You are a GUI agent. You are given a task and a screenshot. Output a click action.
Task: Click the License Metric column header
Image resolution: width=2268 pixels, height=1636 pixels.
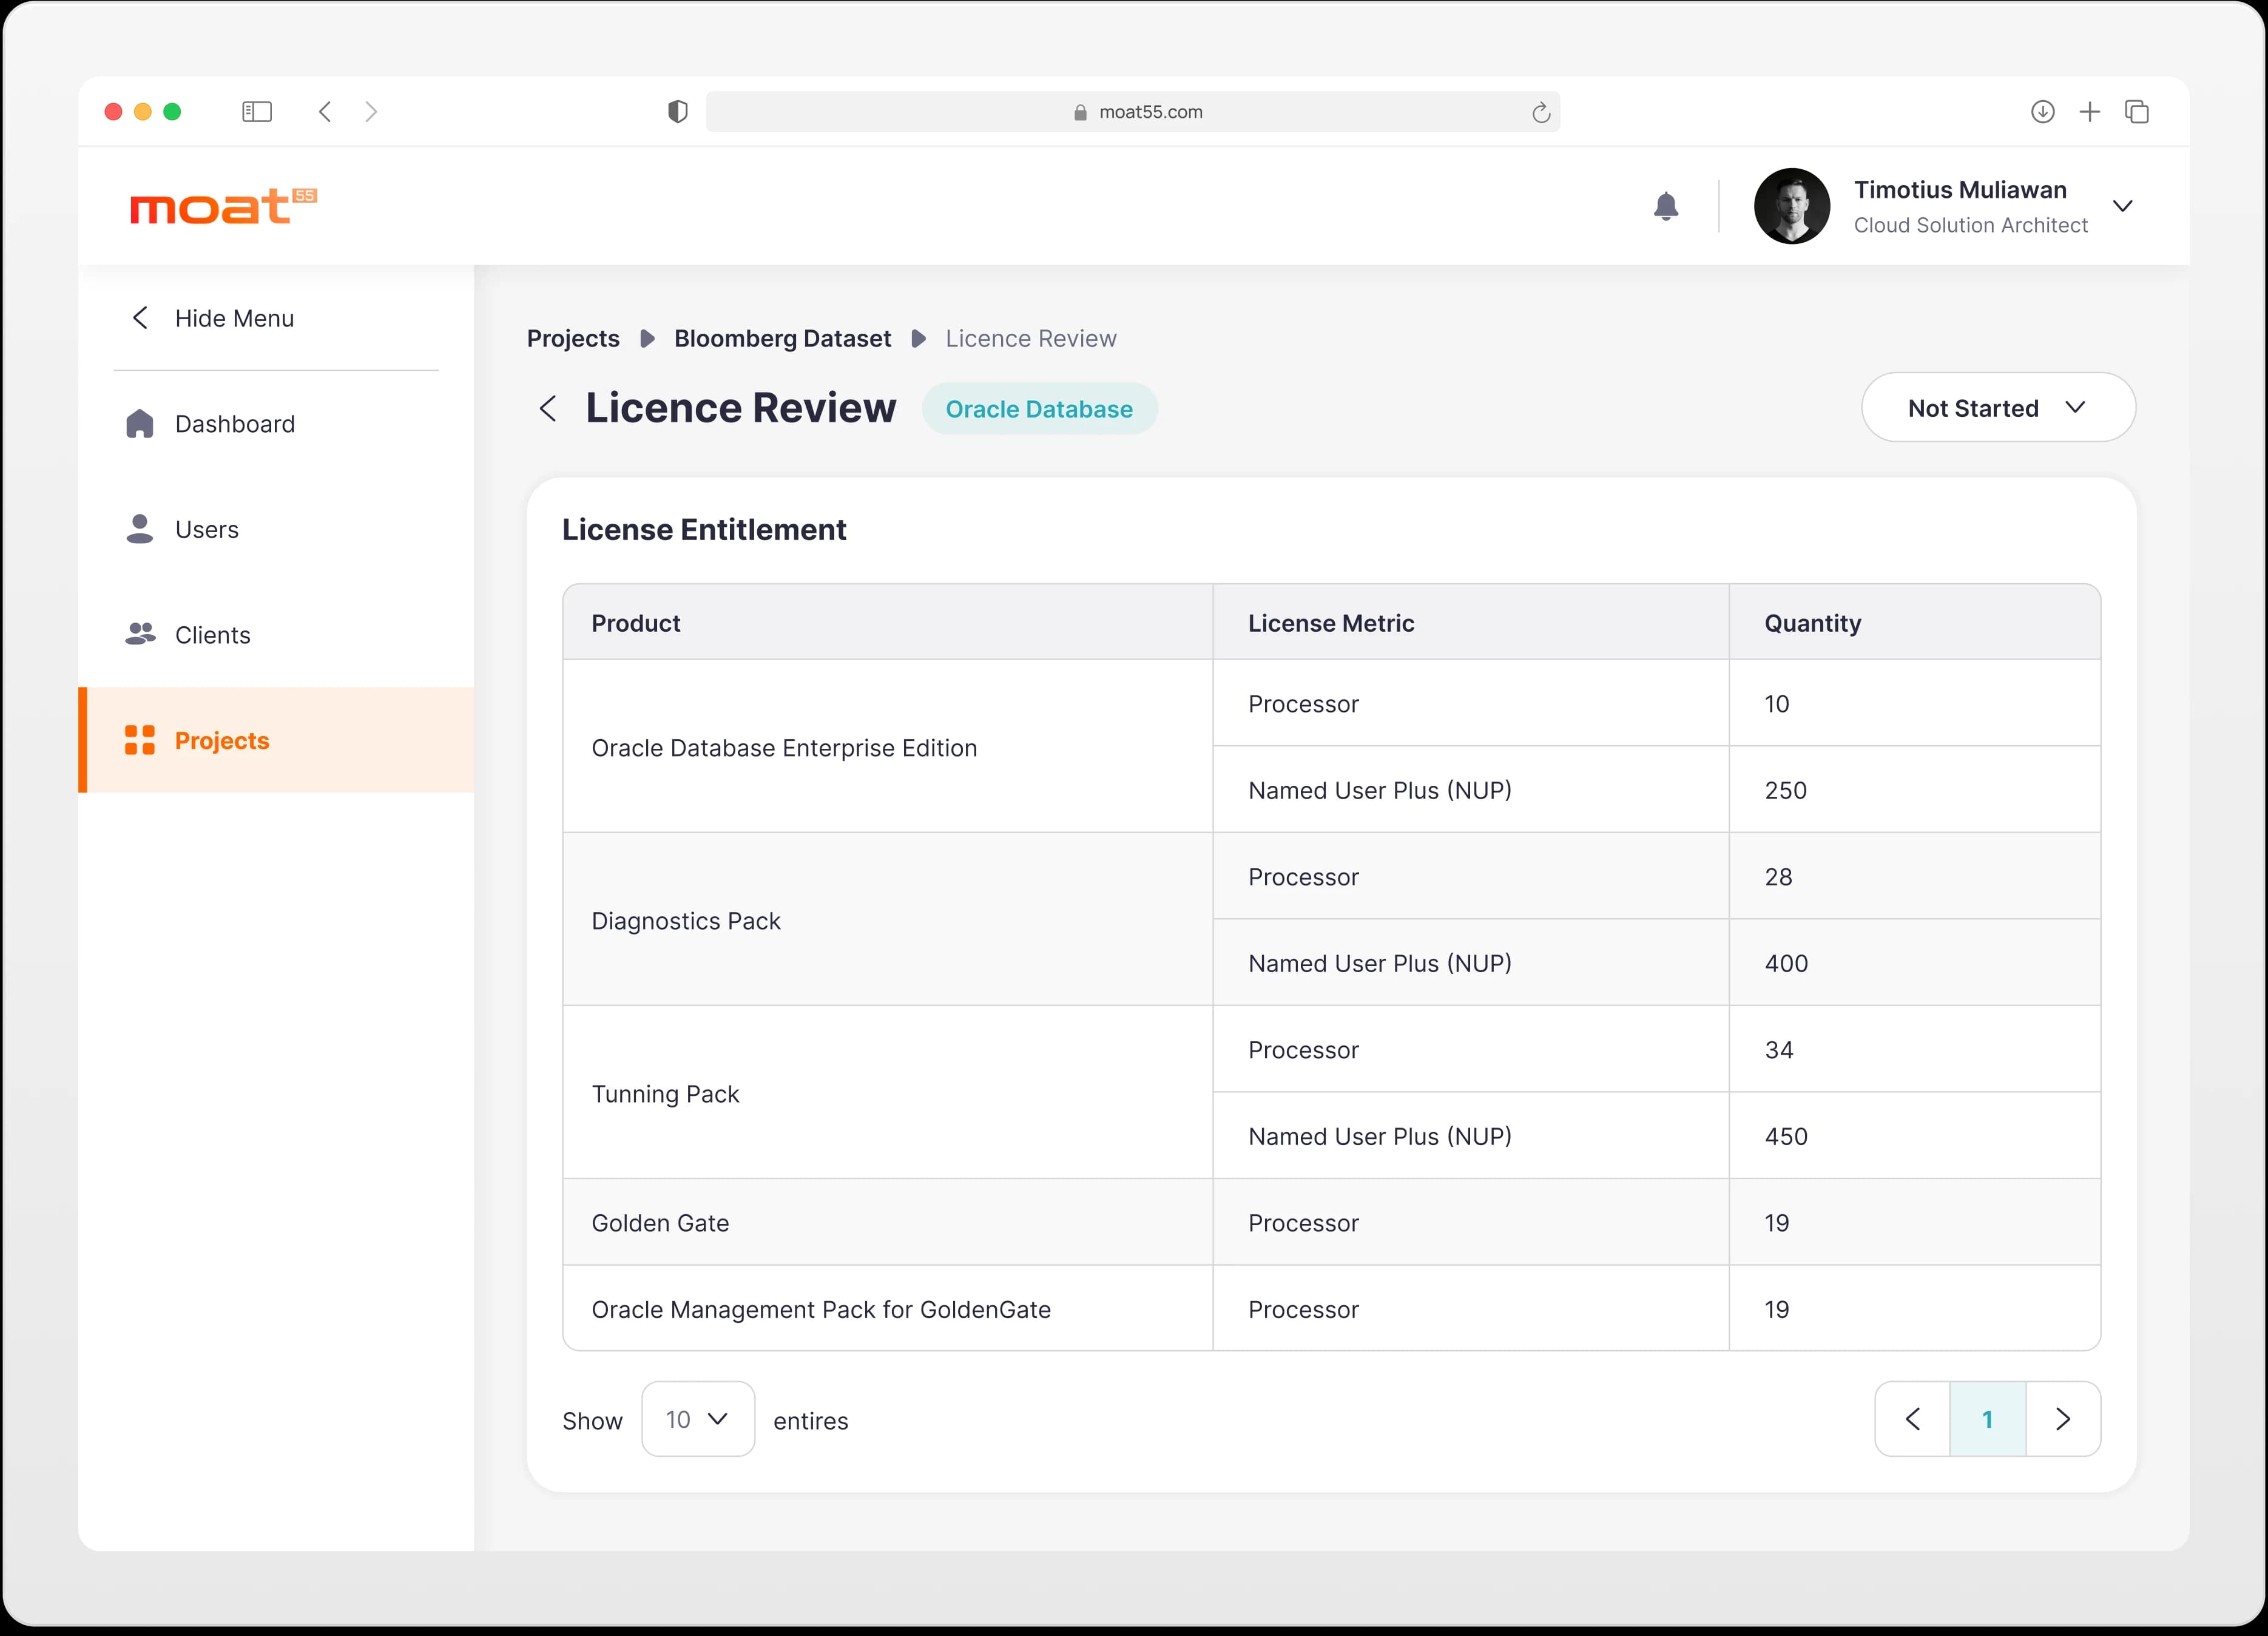(1471, 623)
